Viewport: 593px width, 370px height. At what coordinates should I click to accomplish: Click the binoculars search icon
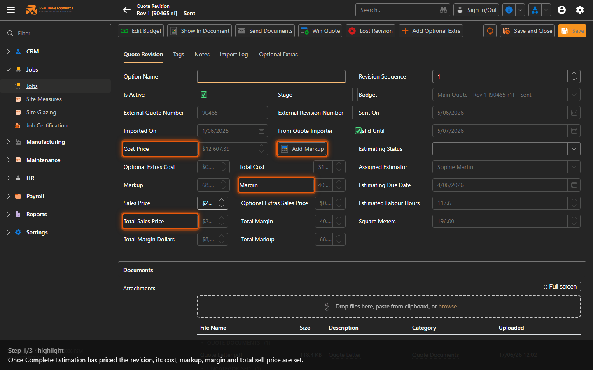(444, 10)
